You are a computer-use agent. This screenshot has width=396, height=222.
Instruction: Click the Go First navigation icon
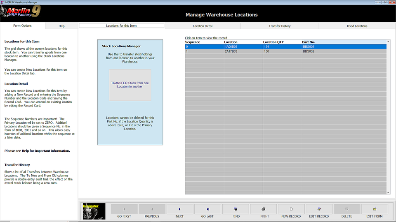[x=124, y=209]
